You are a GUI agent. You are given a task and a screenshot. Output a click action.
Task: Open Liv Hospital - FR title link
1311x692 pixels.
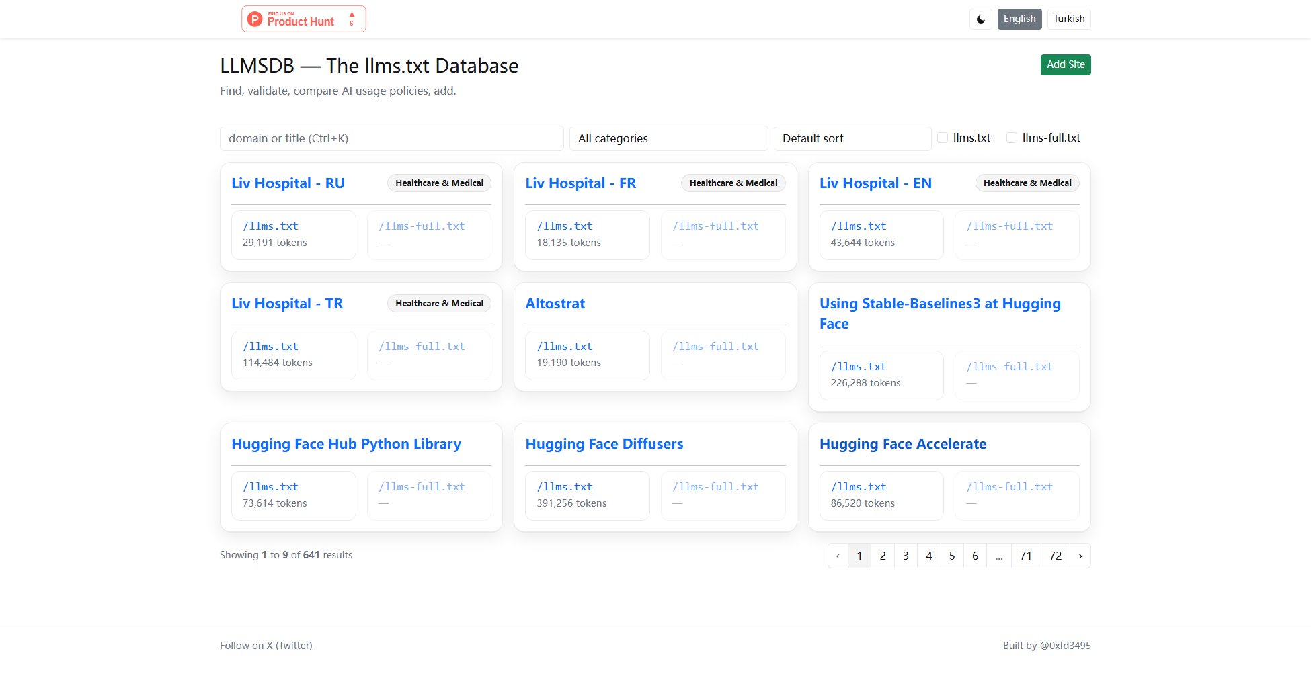(x=580, y=183)
